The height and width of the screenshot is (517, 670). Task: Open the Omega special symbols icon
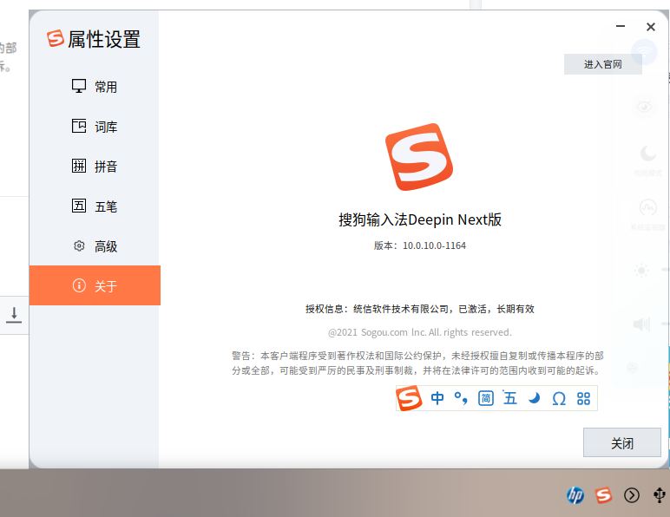(x=559, y=399)
